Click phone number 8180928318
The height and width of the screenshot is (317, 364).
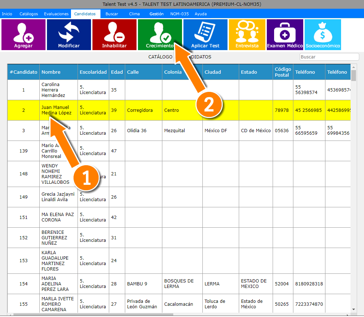309,284
